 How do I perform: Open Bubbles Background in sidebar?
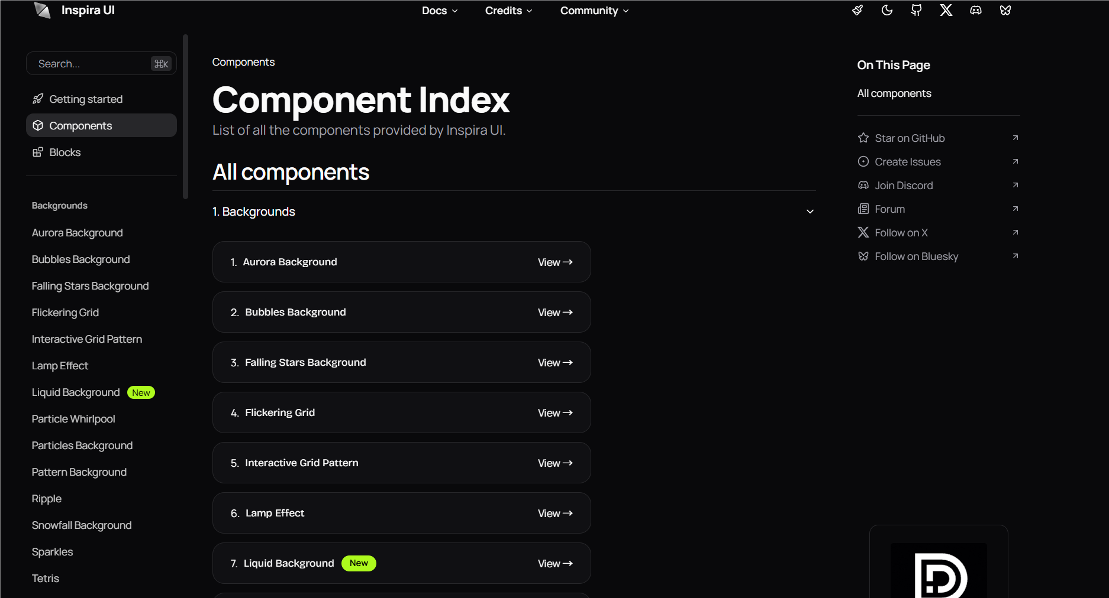tap(80, 259)
